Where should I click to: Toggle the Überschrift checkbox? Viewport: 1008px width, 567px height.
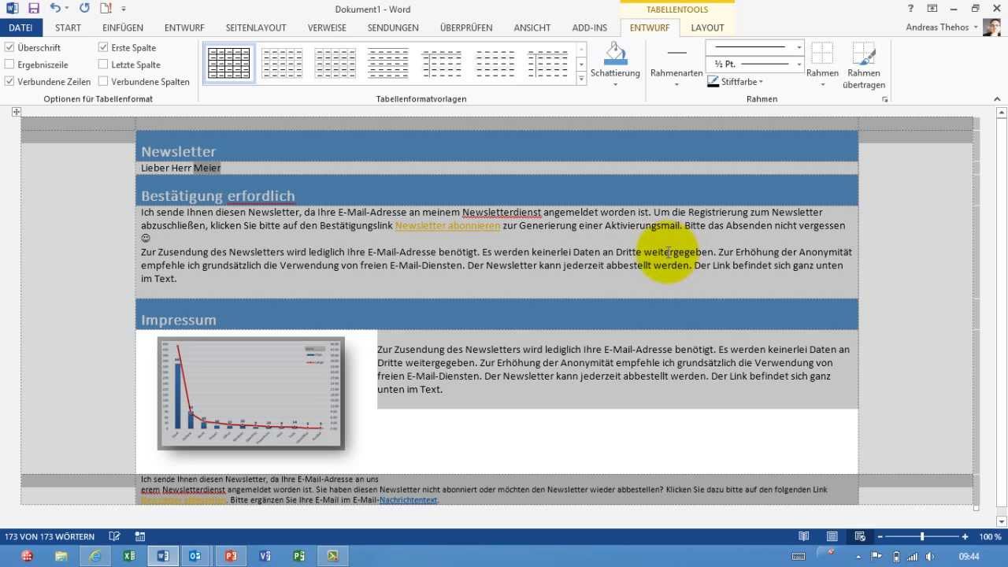[x=9, y=48]
